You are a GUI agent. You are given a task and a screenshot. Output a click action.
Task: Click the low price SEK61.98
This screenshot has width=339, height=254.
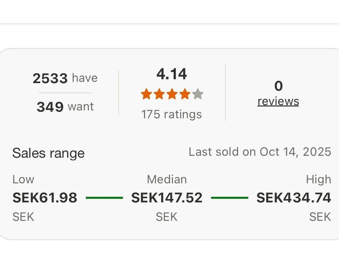tap(45, 198)
